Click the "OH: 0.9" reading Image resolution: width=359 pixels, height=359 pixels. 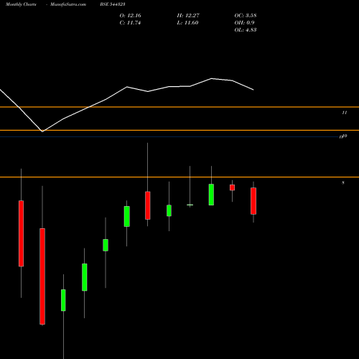click(244, 23)
